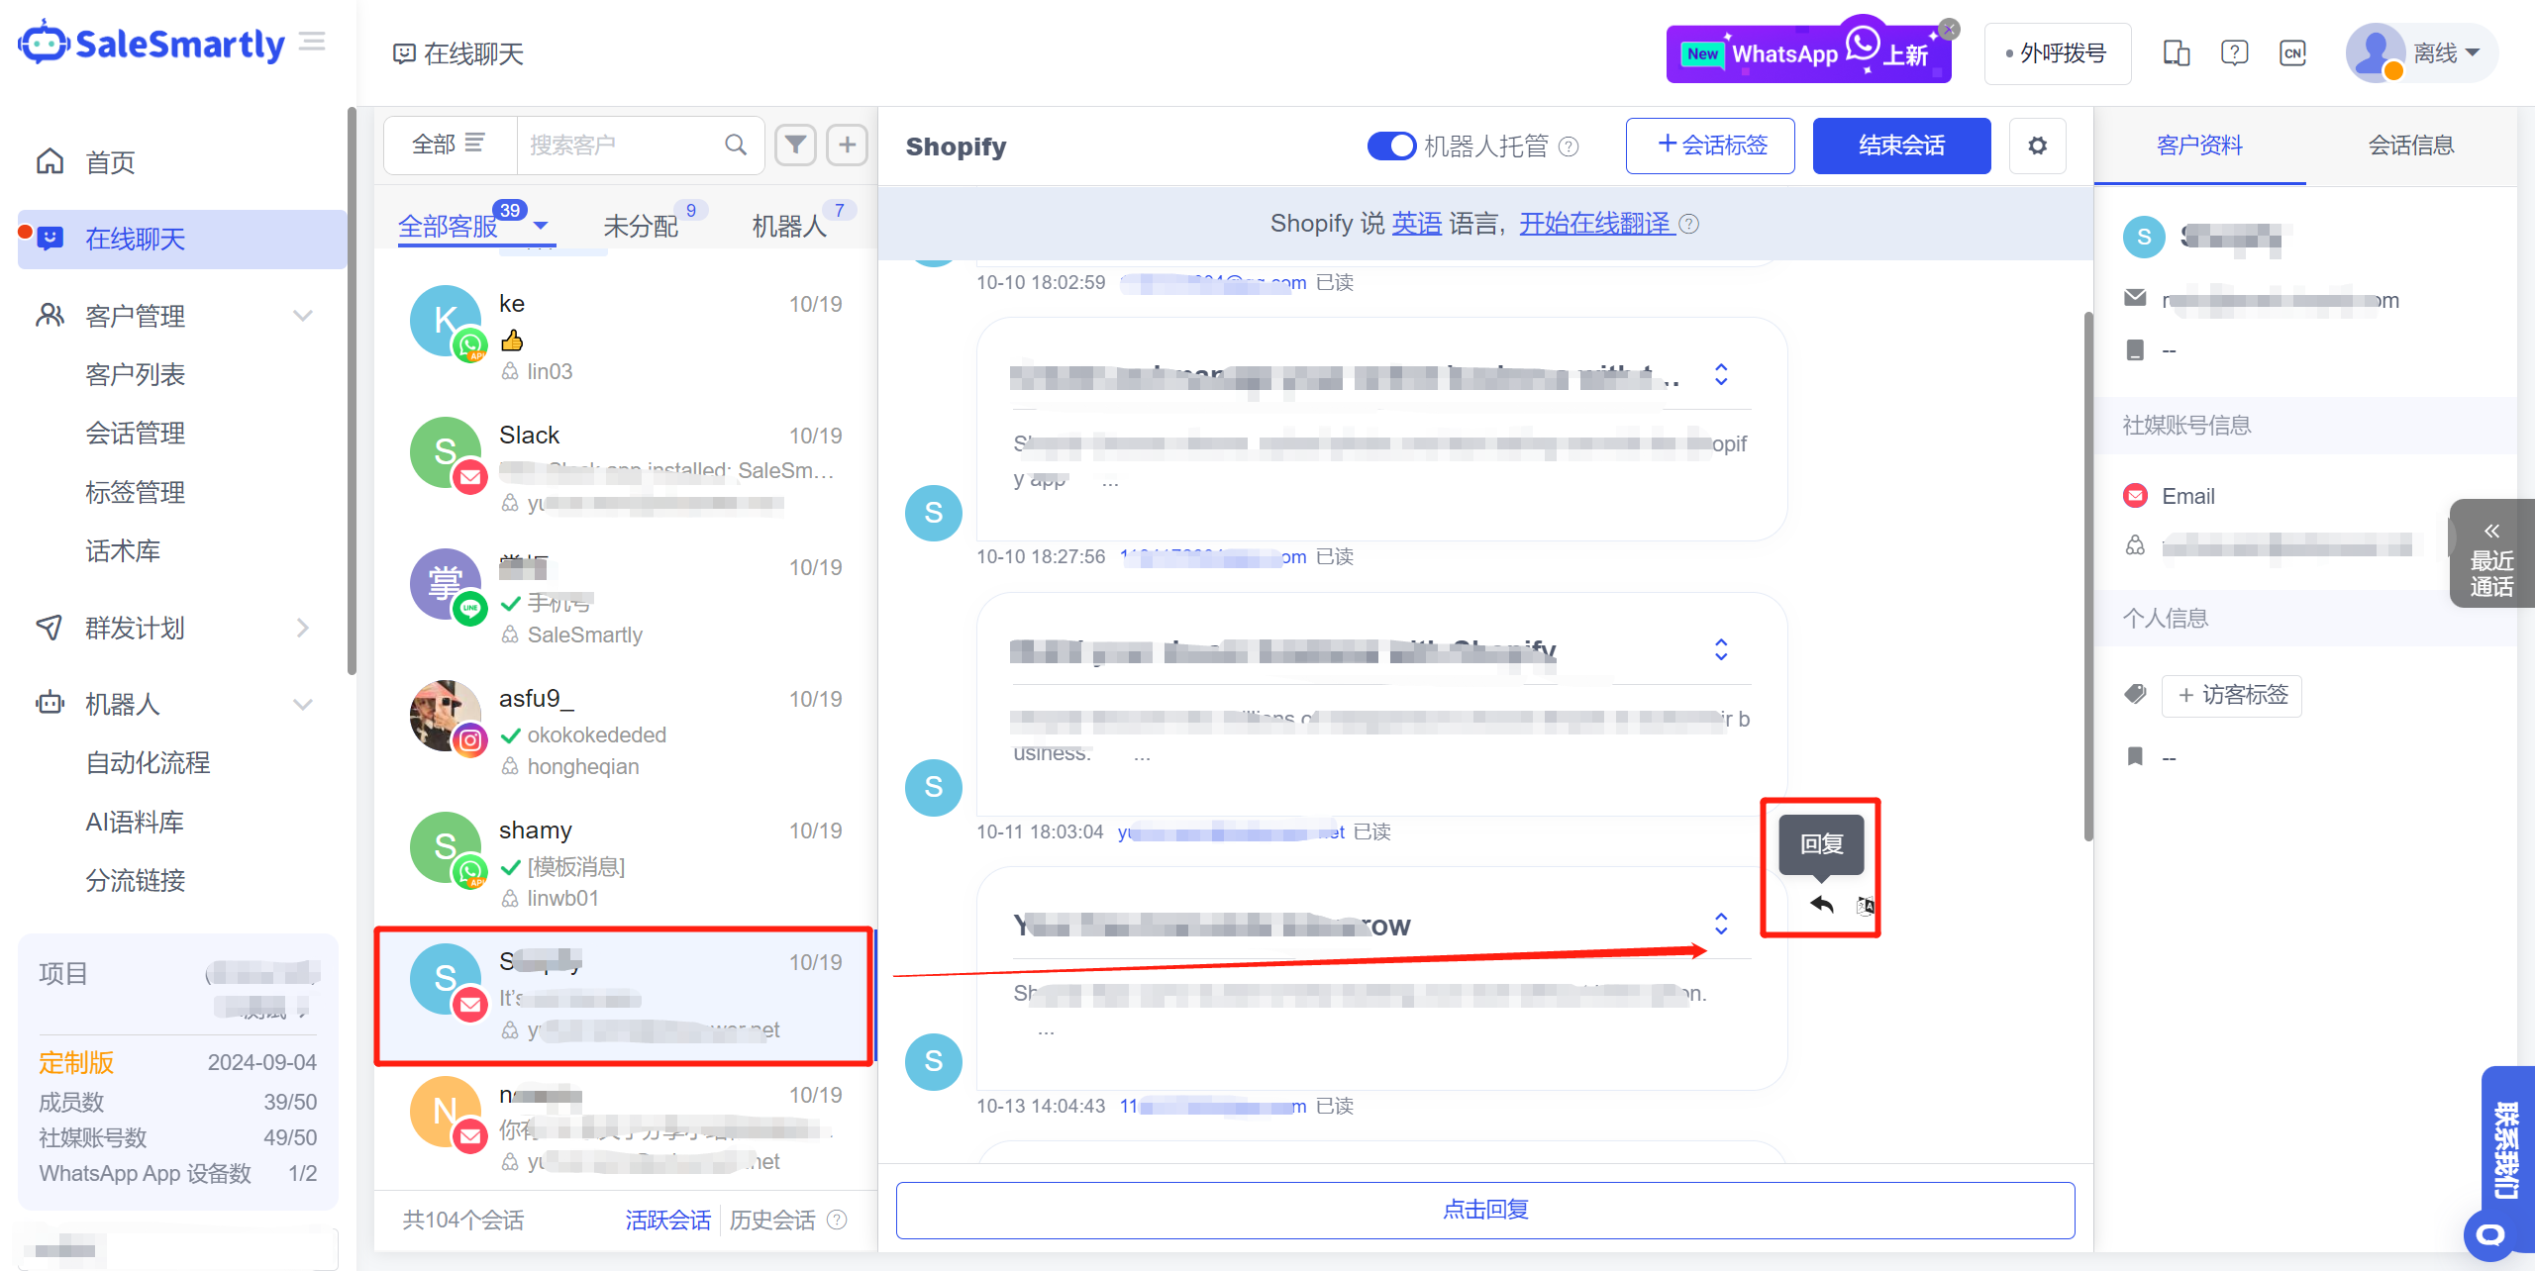Viewport: 2535px width, 1271px height.
Task: Select the 未分配 tab
Action: tap(641, 226)
